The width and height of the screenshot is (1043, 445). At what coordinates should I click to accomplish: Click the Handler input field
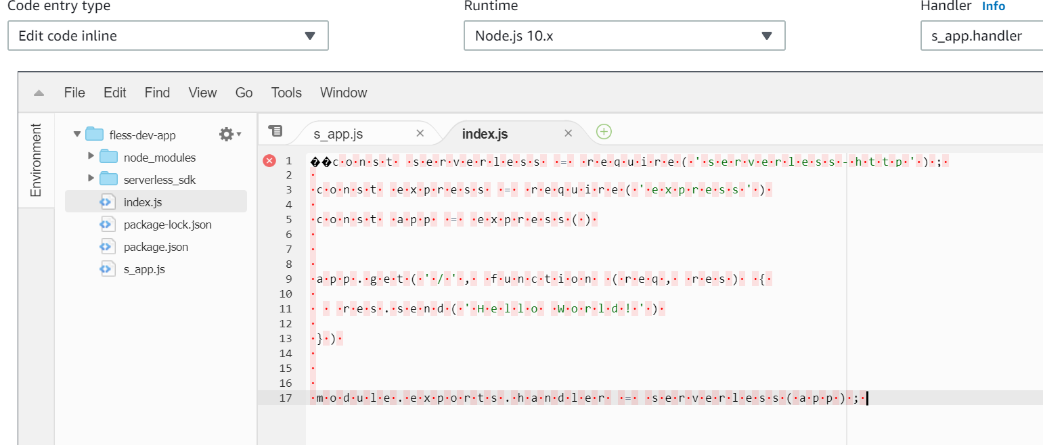point(981,36)
